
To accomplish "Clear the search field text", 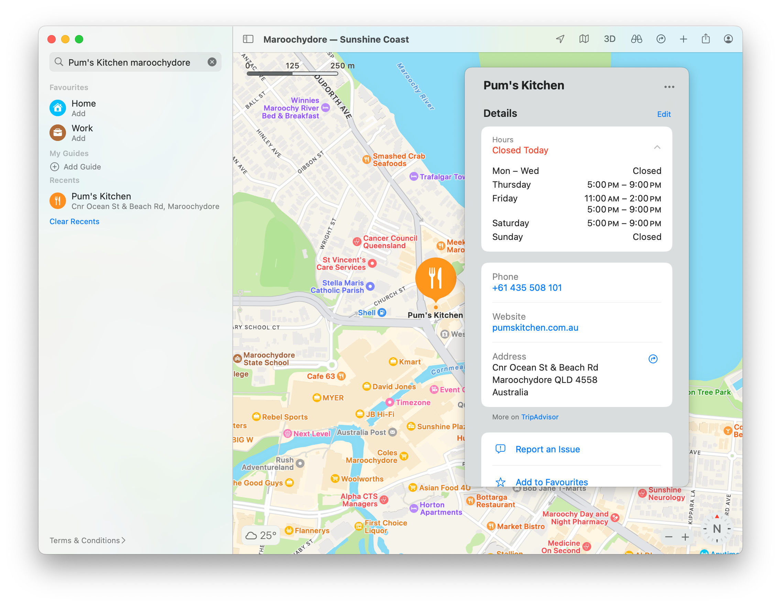I will tap(212, 62).
